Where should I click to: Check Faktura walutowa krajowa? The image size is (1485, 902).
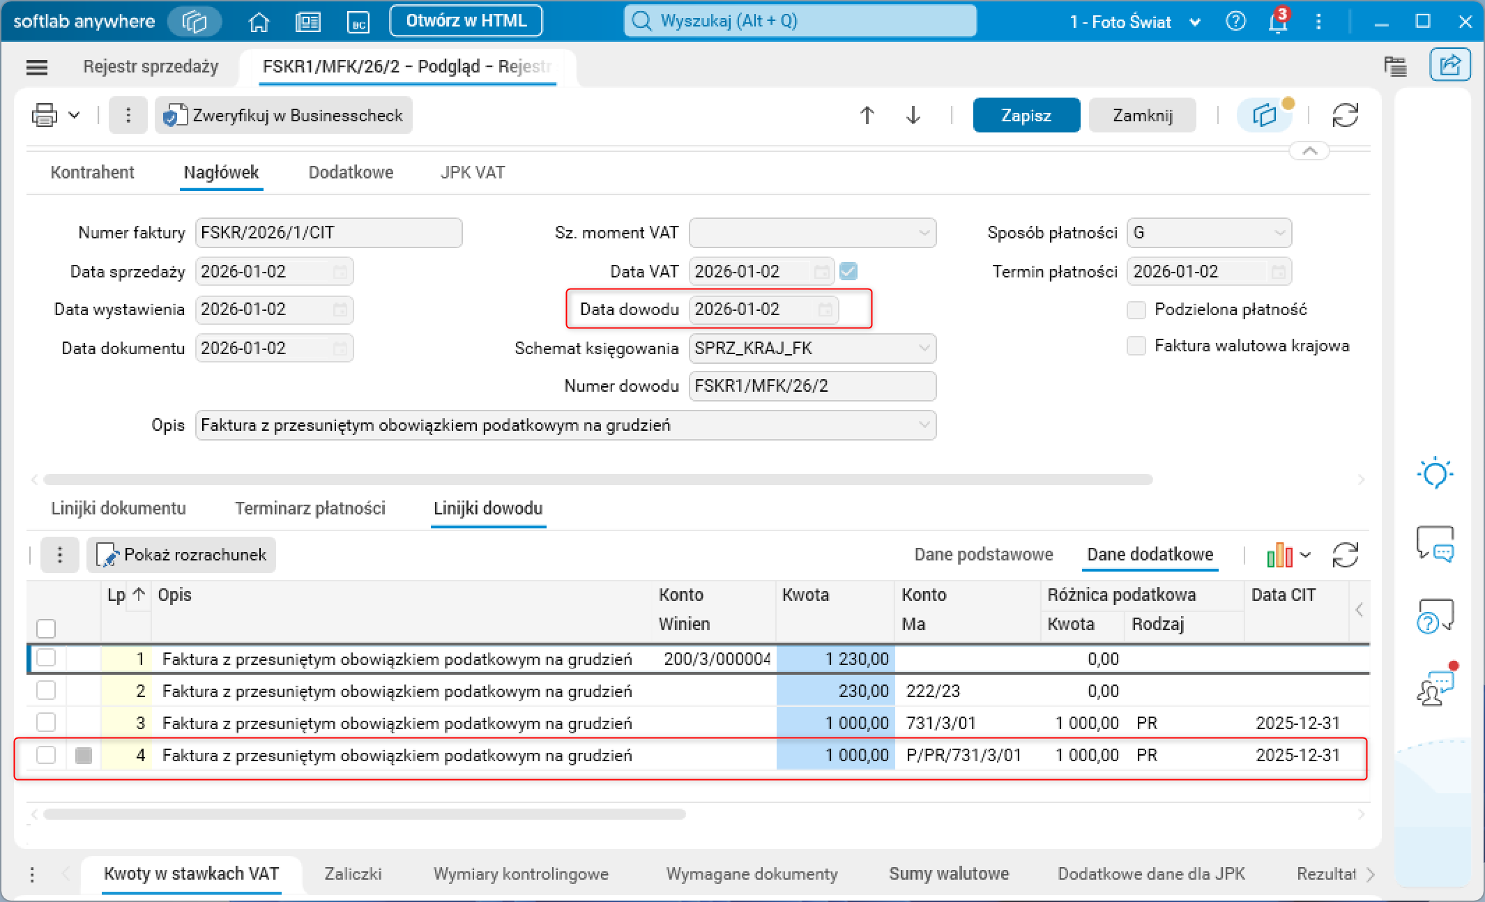[1136, 346]
